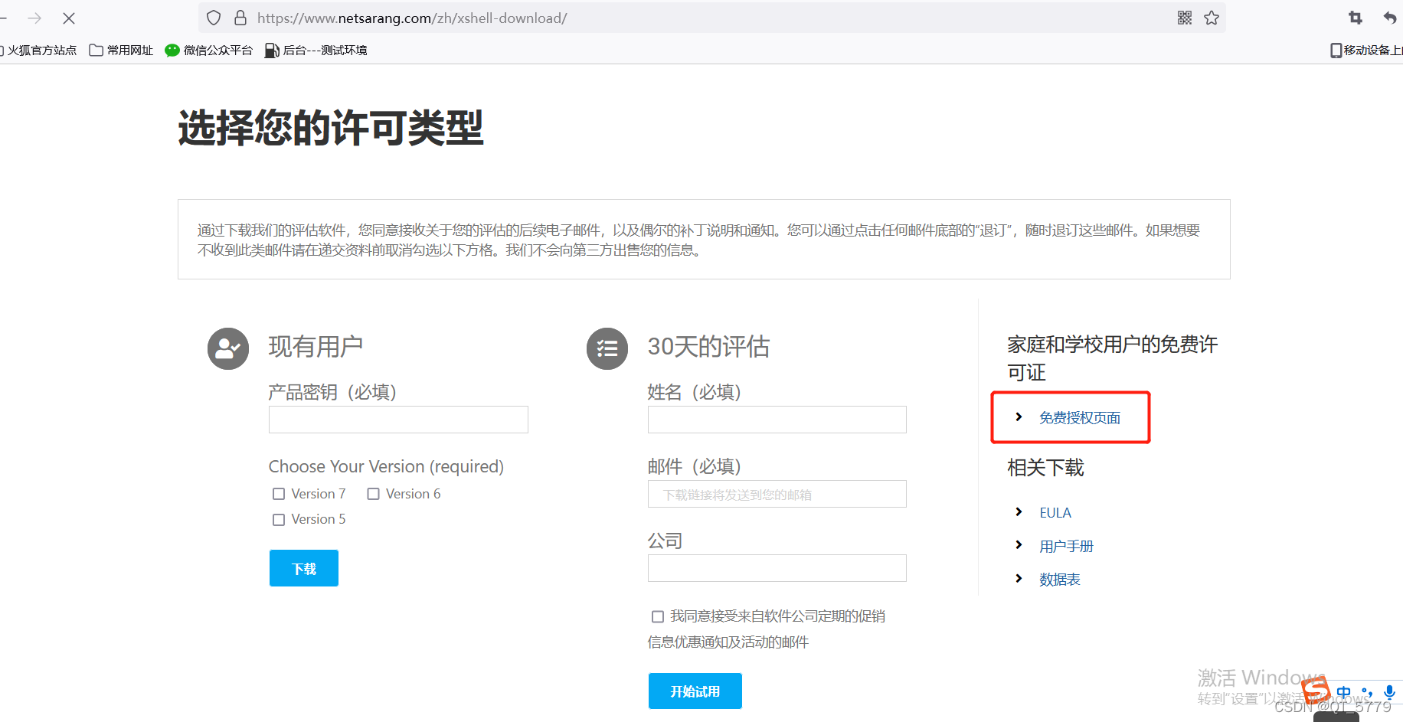Click the 现有用户 heading text
1403x722 pixels.
[x=316, y=347]
